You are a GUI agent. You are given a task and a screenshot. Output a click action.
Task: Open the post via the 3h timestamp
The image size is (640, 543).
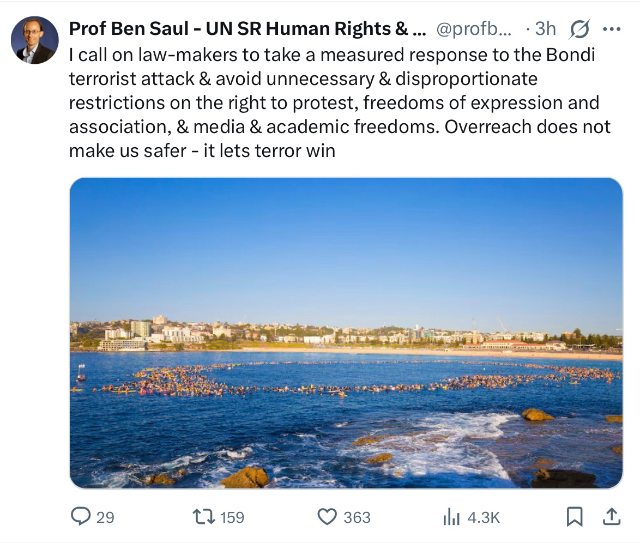545,29
